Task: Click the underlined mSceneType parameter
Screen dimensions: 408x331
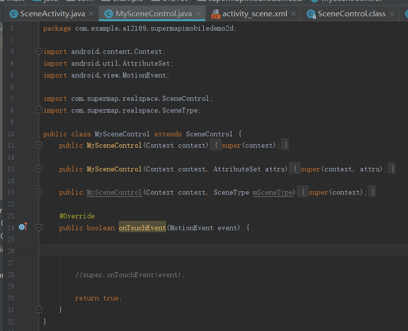Action: point(272,192)
